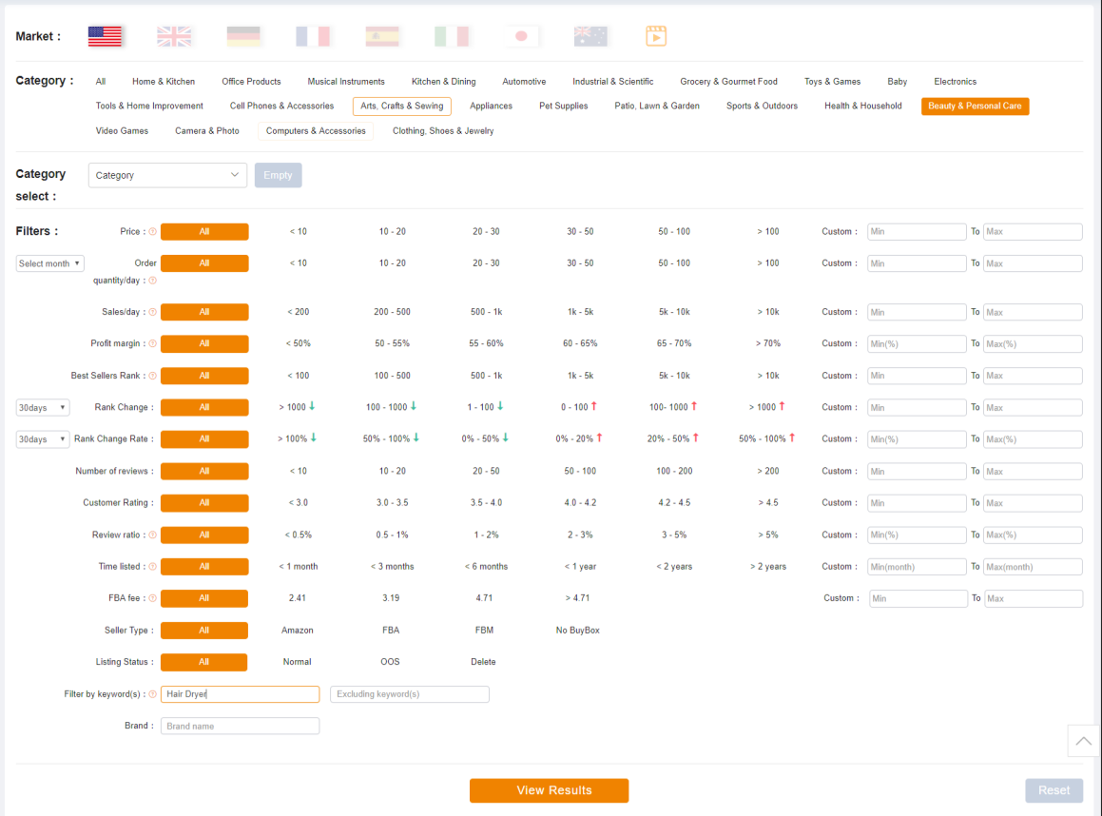This screenshot has height=816, width=1102.
Task: Choose Order quantity/day 30 - 50
Action: point(580,262)
